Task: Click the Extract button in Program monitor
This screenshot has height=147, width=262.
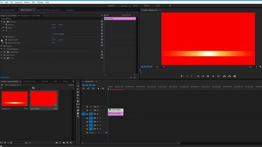Action: [230, 76]
